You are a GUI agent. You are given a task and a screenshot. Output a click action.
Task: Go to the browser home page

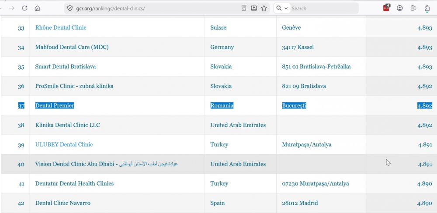(37, 8)
